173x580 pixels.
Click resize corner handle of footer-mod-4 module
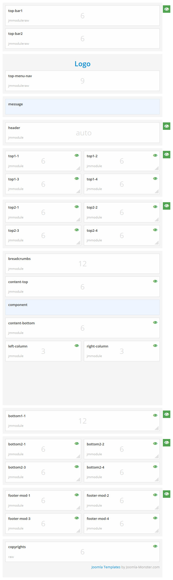[157, 531]
